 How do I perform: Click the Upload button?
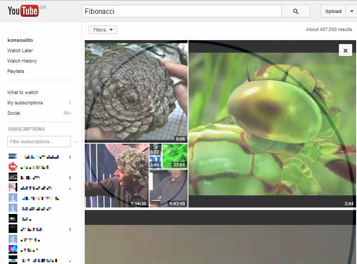click(333, 11)
